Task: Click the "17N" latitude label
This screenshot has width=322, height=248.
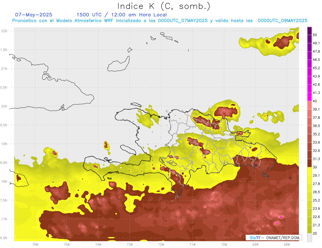Action: (x=5, y=219)
